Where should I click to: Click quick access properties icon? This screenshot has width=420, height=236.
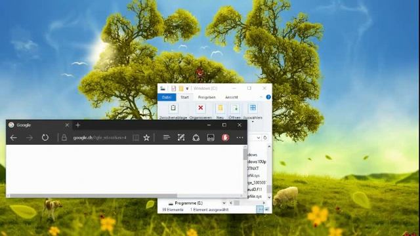(173, 88)
